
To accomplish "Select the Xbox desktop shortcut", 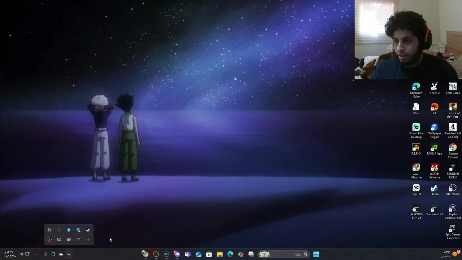I will pyautogui.click(x=416, y=109).
